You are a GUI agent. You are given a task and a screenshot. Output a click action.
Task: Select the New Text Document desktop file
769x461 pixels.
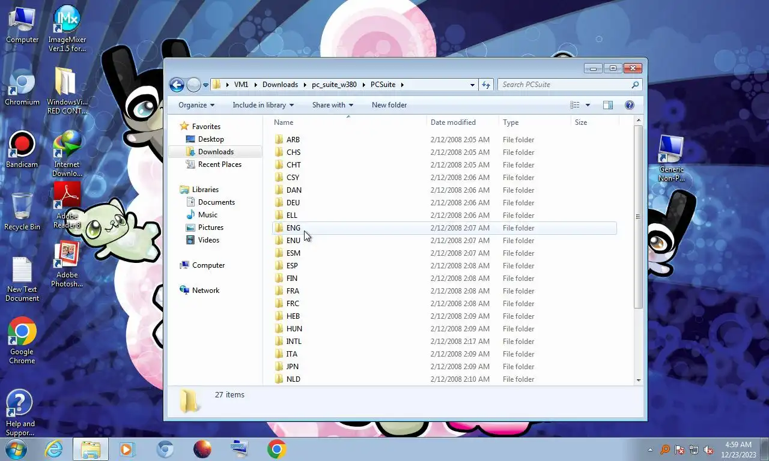click(22, 280)
